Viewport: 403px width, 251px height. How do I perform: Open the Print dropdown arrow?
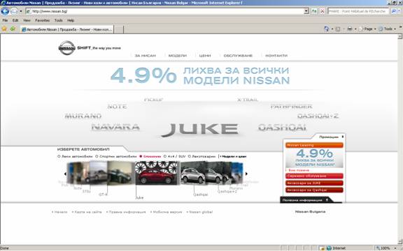click(355, 29)
